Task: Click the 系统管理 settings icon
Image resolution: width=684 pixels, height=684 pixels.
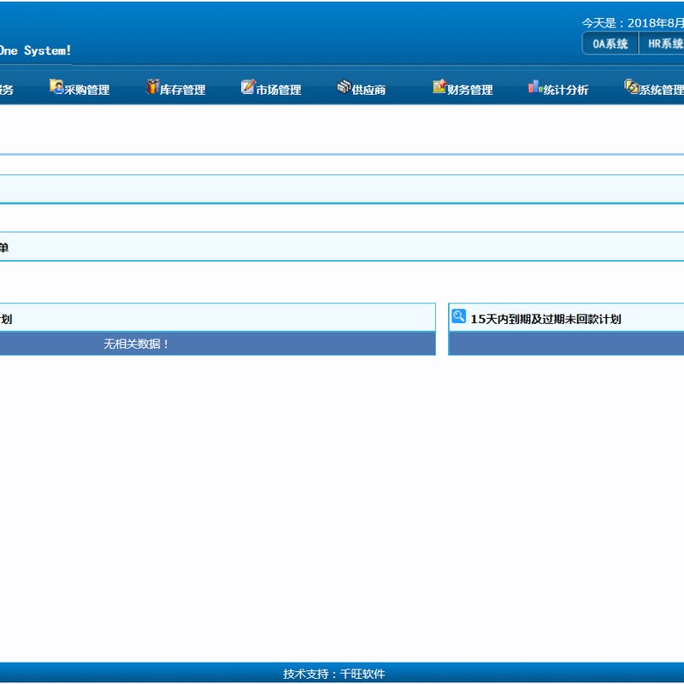Action: (x=631, y=86)
